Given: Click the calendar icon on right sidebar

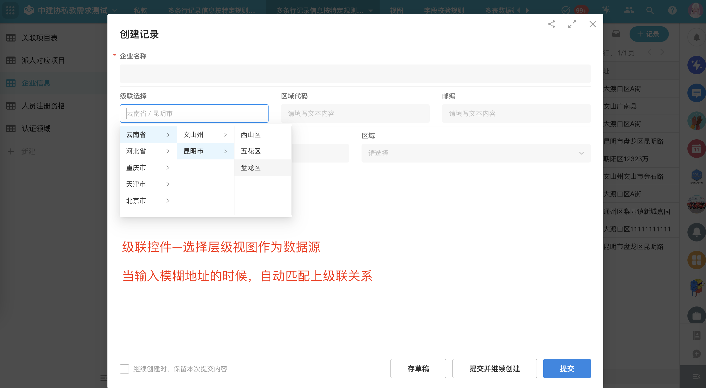Looking at the screenshot, I should (x=696, y=149).
